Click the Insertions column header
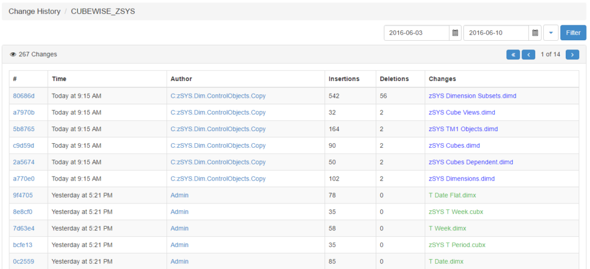This screenshot has height=269, width=590. point(344,79)
